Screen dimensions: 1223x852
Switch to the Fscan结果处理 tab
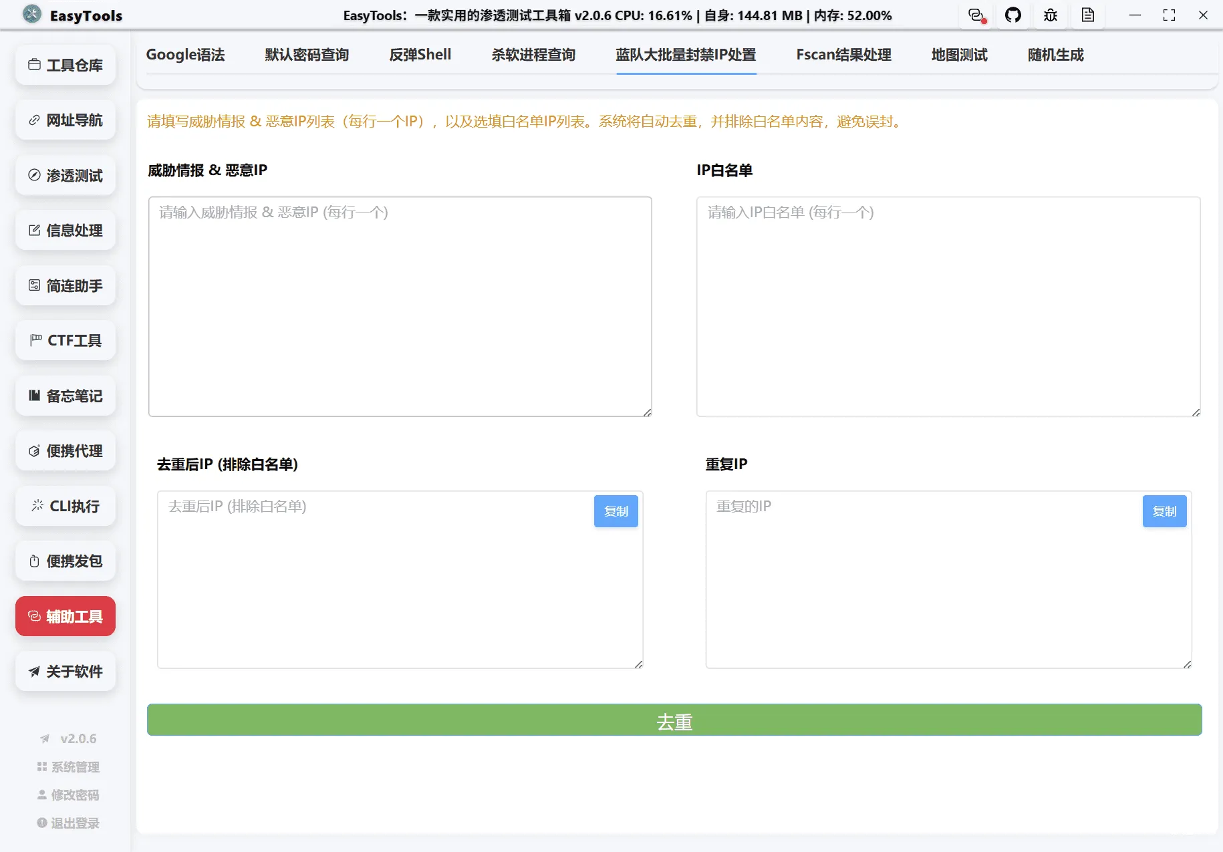pyautogui.click(x=843, y=55)
